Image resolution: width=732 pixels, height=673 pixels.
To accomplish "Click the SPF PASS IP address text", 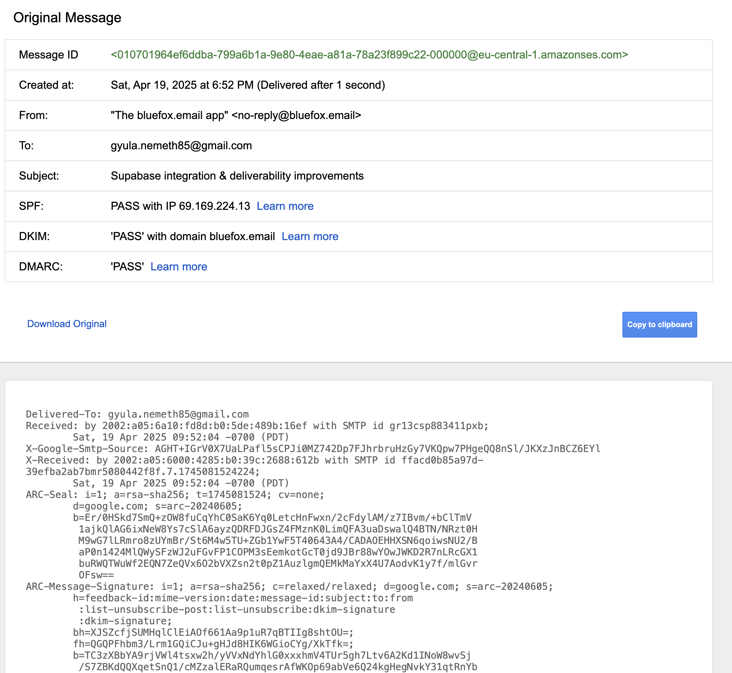I will point(180,206).
